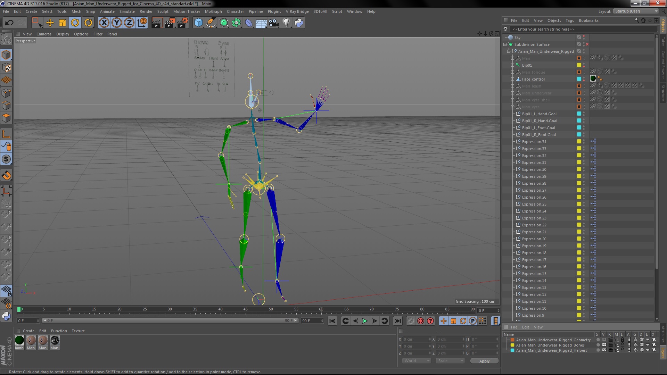The height and width of the screenshot is (375, 667).
Task: Record active objects keyframe
Action: point(411,321)
